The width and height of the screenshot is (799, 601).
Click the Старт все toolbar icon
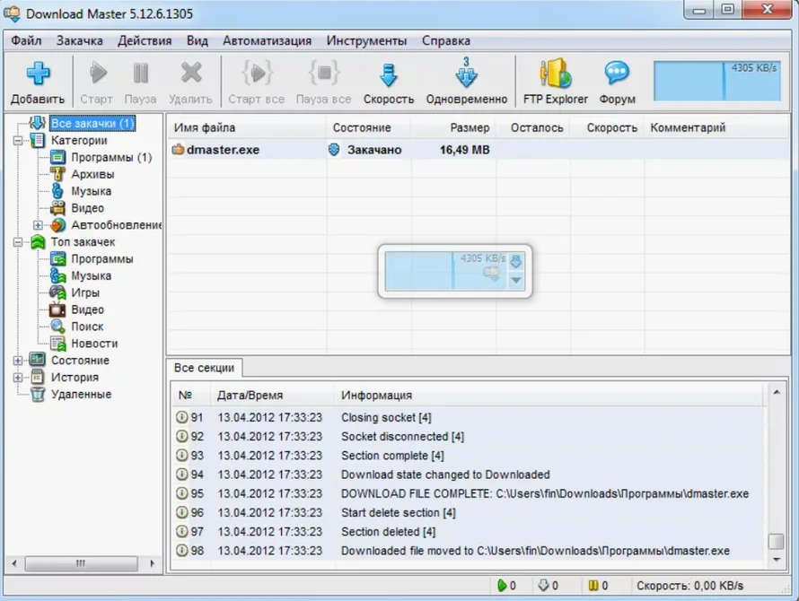[x=258, y=74]
